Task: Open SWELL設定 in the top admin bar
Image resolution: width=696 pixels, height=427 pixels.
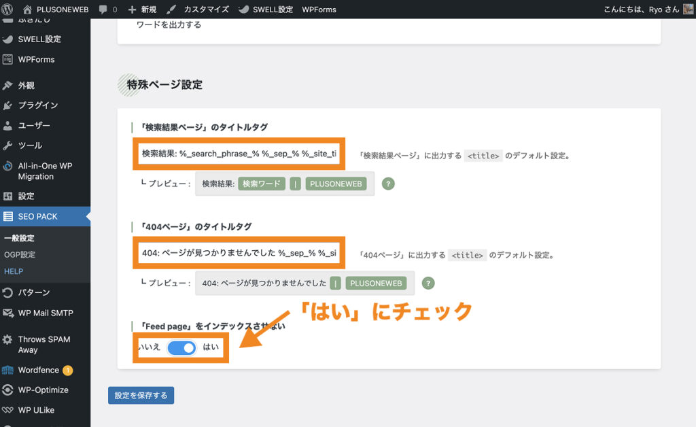Action: (x=266, y=10)
